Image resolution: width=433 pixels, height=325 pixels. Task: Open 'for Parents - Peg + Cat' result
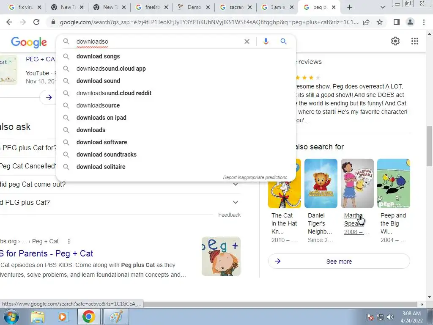click(x=47, y=253)
